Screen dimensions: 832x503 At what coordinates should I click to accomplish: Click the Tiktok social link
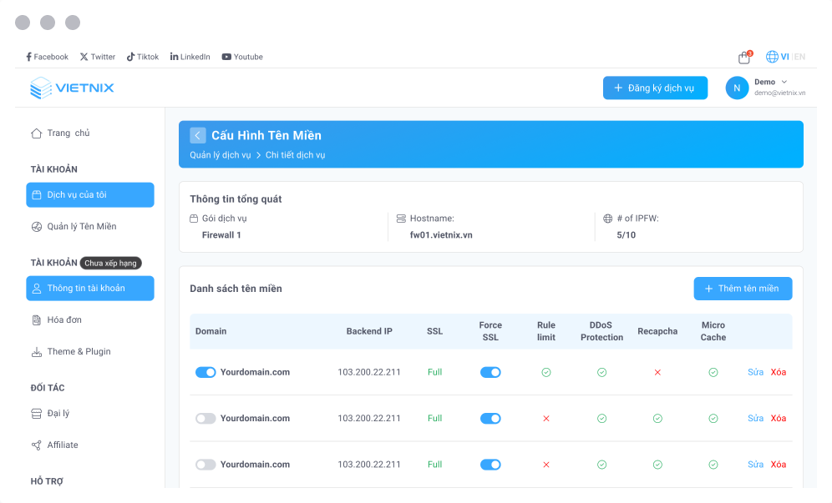pos(143,57)
